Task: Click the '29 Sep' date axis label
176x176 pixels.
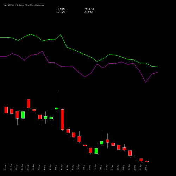Action: tap(146, 168)
